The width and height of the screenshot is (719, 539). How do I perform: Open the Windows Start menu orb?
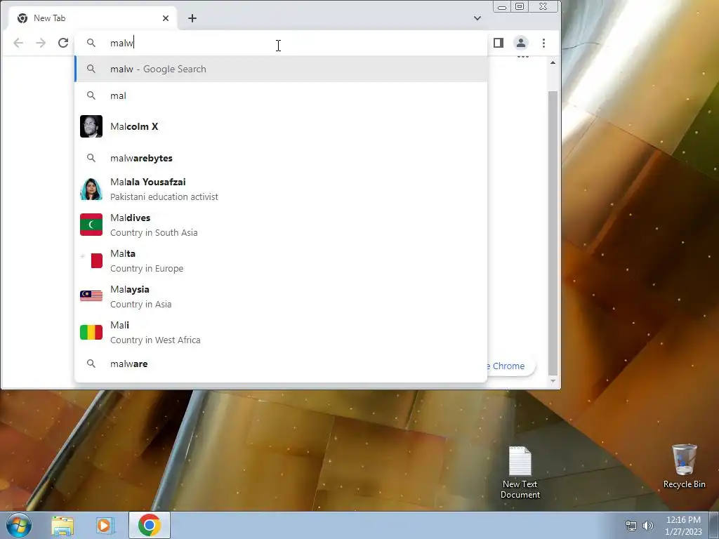pos(19,526)
